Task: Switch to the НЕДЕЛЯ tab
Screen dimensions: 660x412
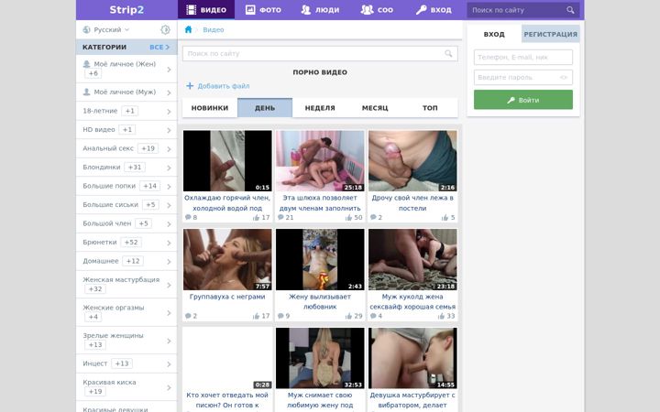Action: tap(320, 108)
